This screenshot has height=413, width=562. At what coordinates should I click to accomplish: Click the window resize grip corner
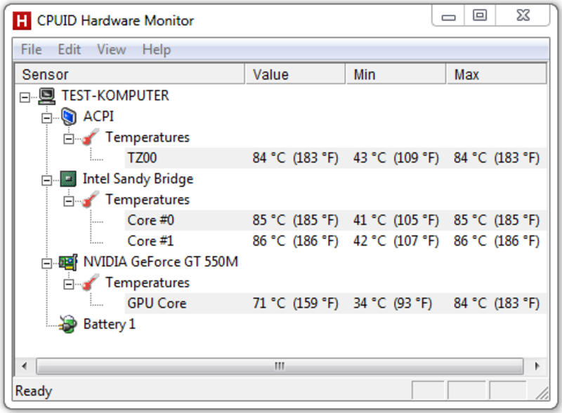(542, 393)
